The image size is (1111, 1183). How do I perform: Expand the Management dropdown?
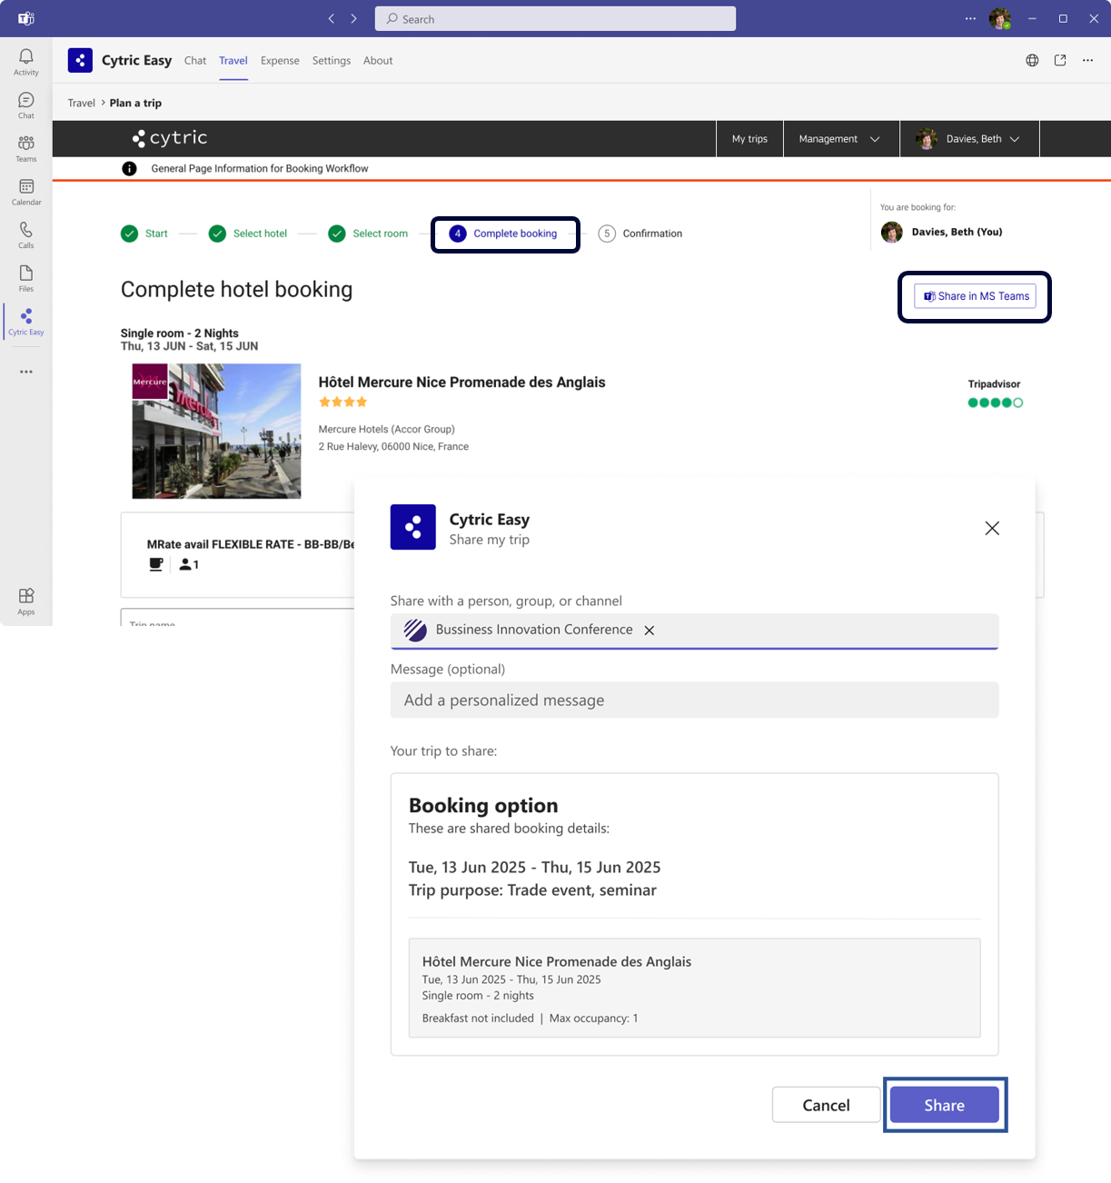[x=839, y=139]
